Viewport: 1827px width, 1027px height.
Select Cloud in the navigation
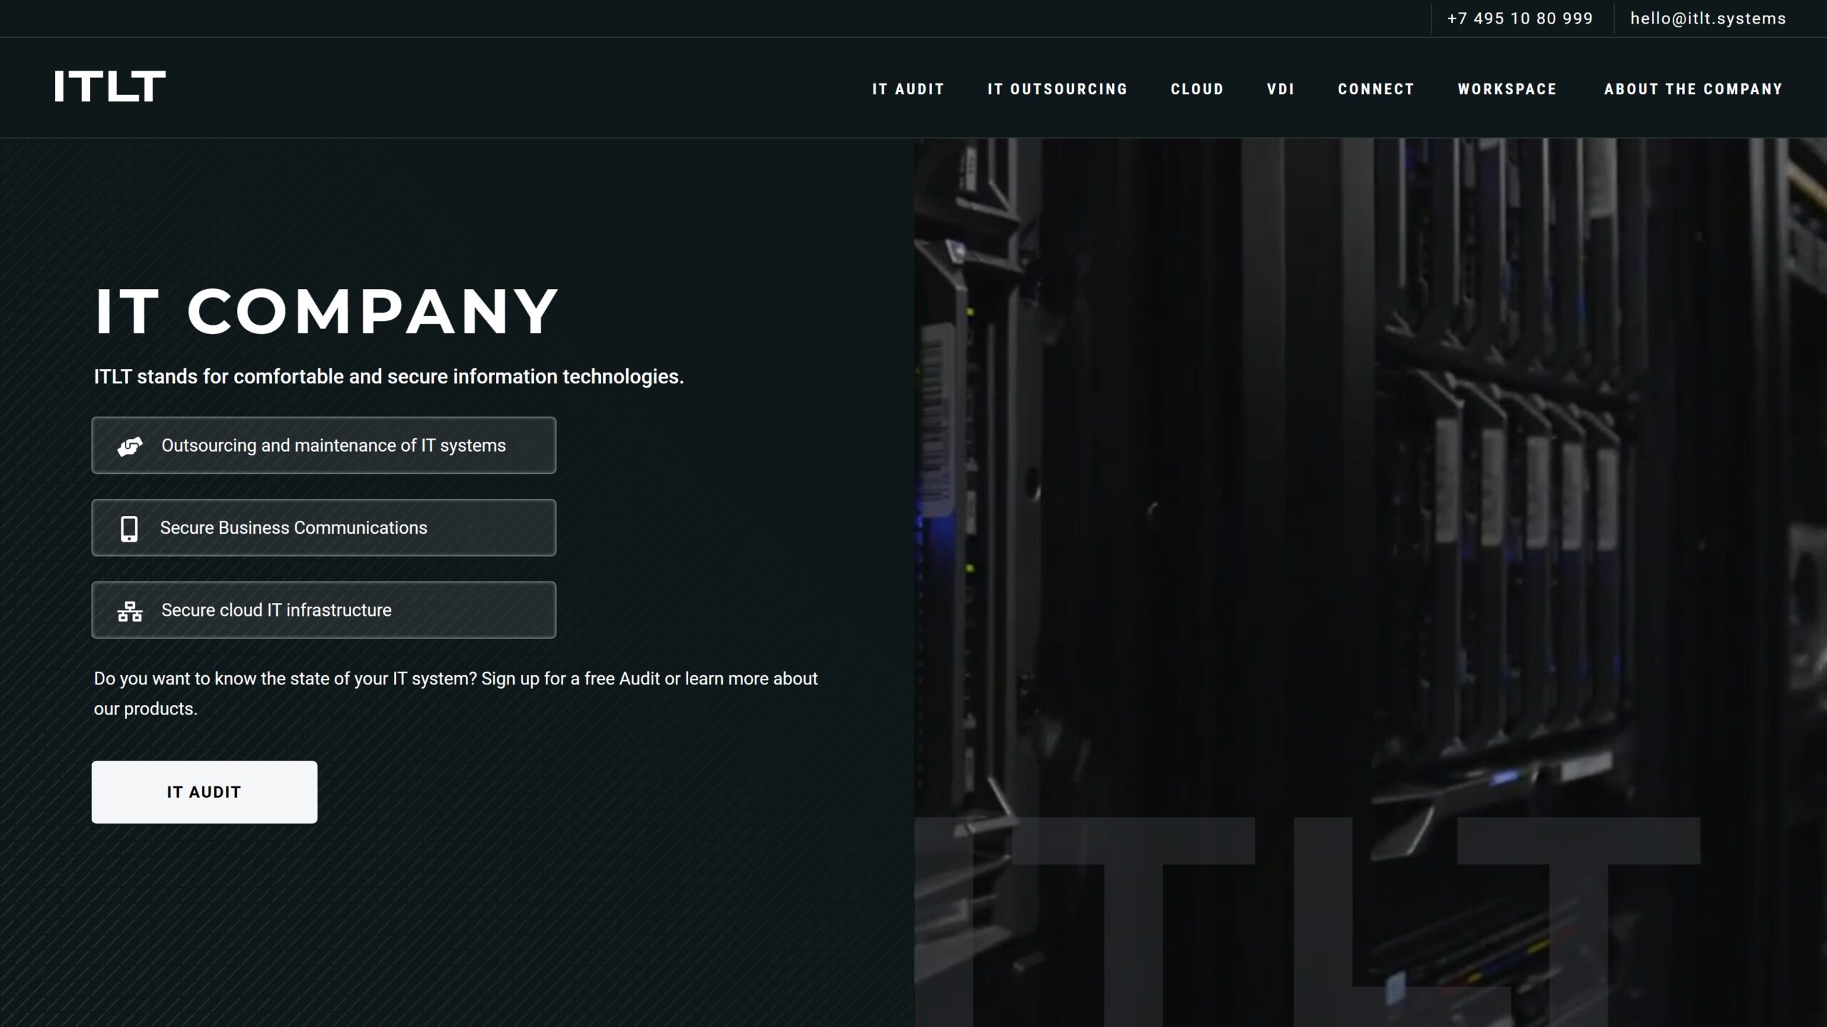1197,89
